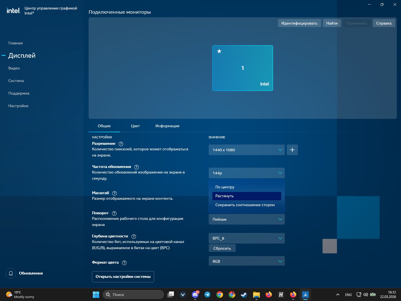This screenshot has height=301, width=401.
Task: Click the help icon next to Поворот
Action: [x=114, y=213]
